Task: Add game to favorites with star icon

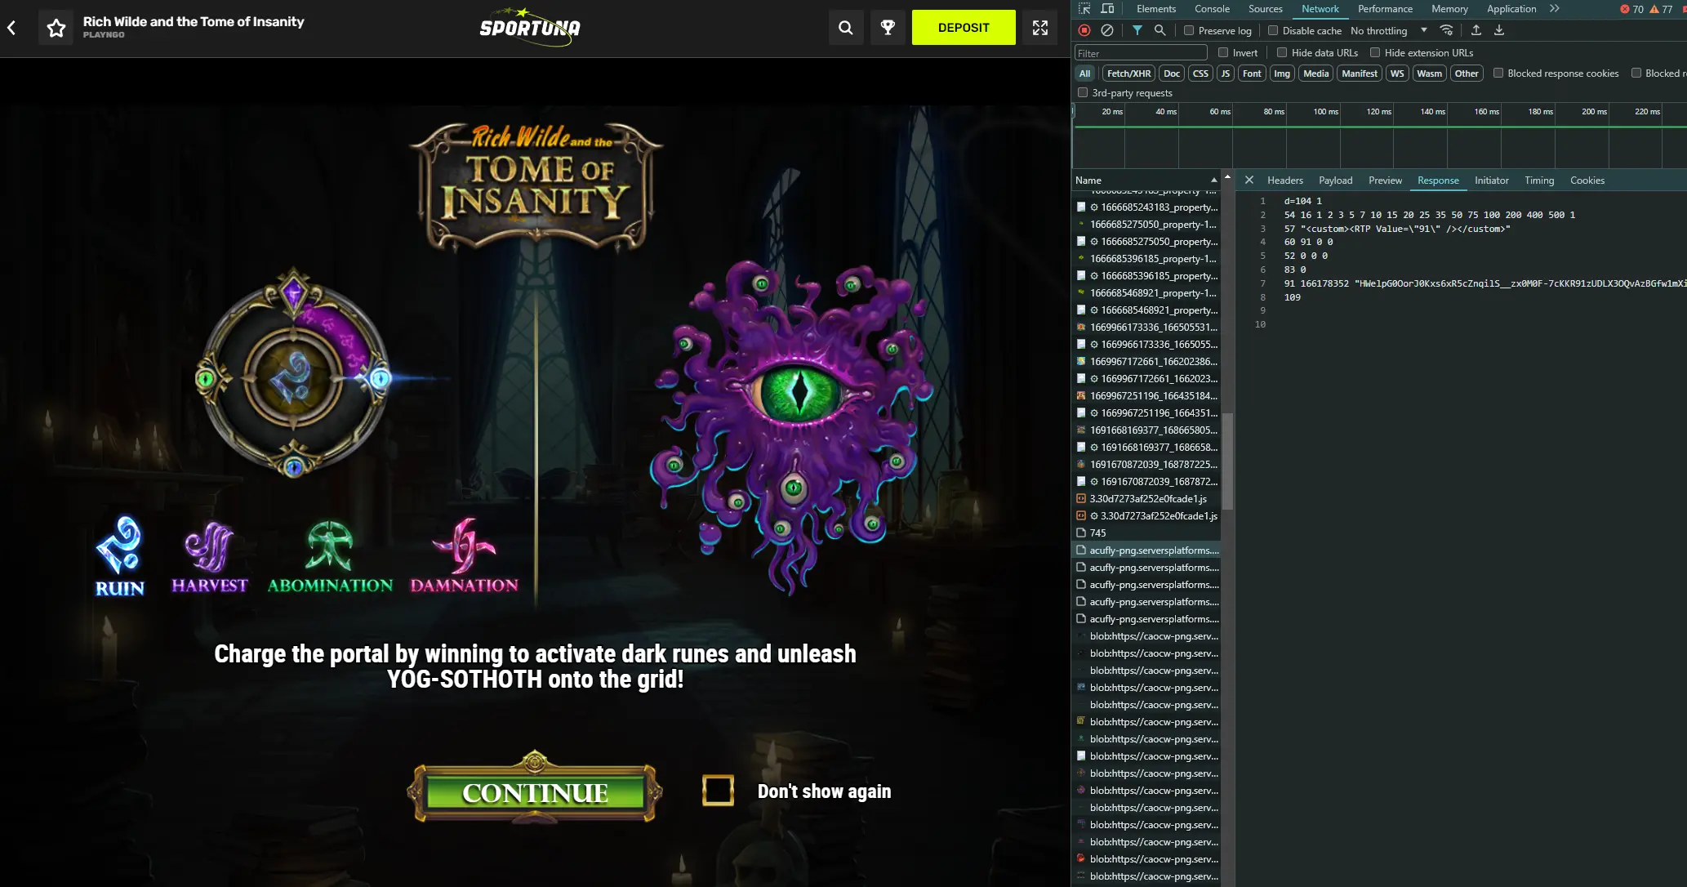Action: pyautogui.click(x=56, y=28)
